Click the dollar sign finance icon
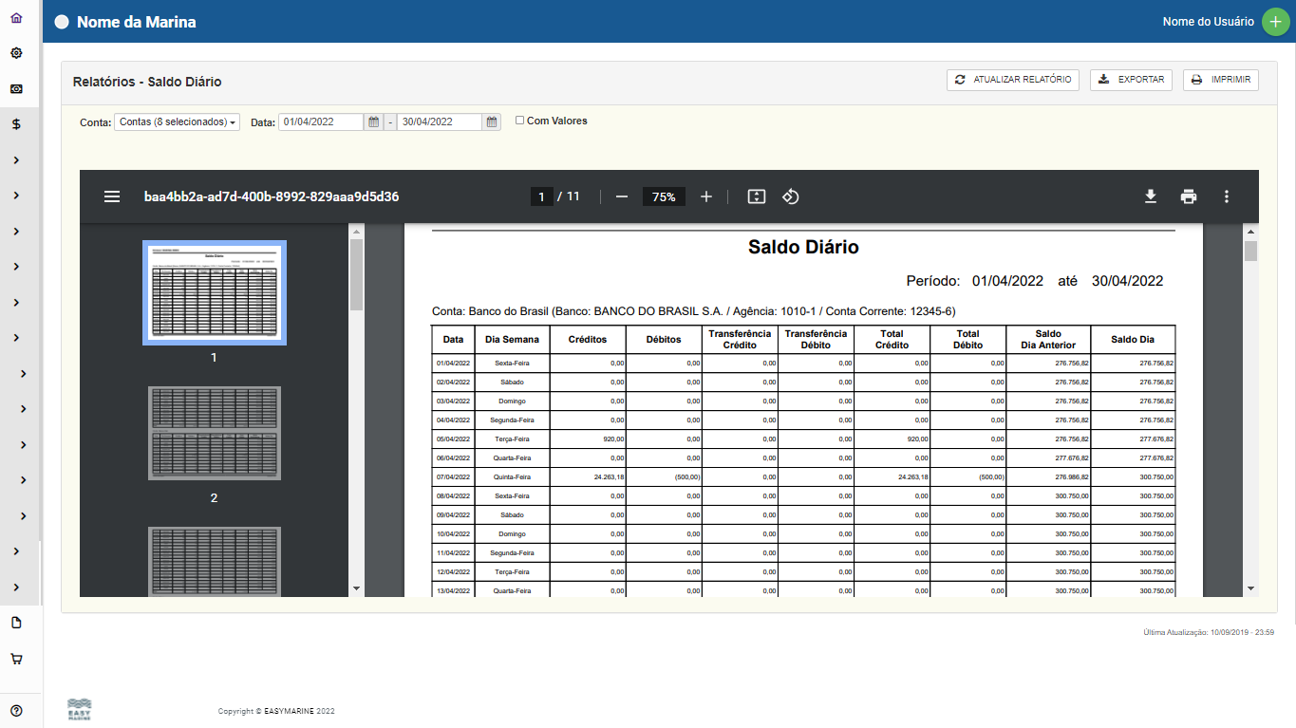This screenshot has width=1296, height=728. click(16, 124)
